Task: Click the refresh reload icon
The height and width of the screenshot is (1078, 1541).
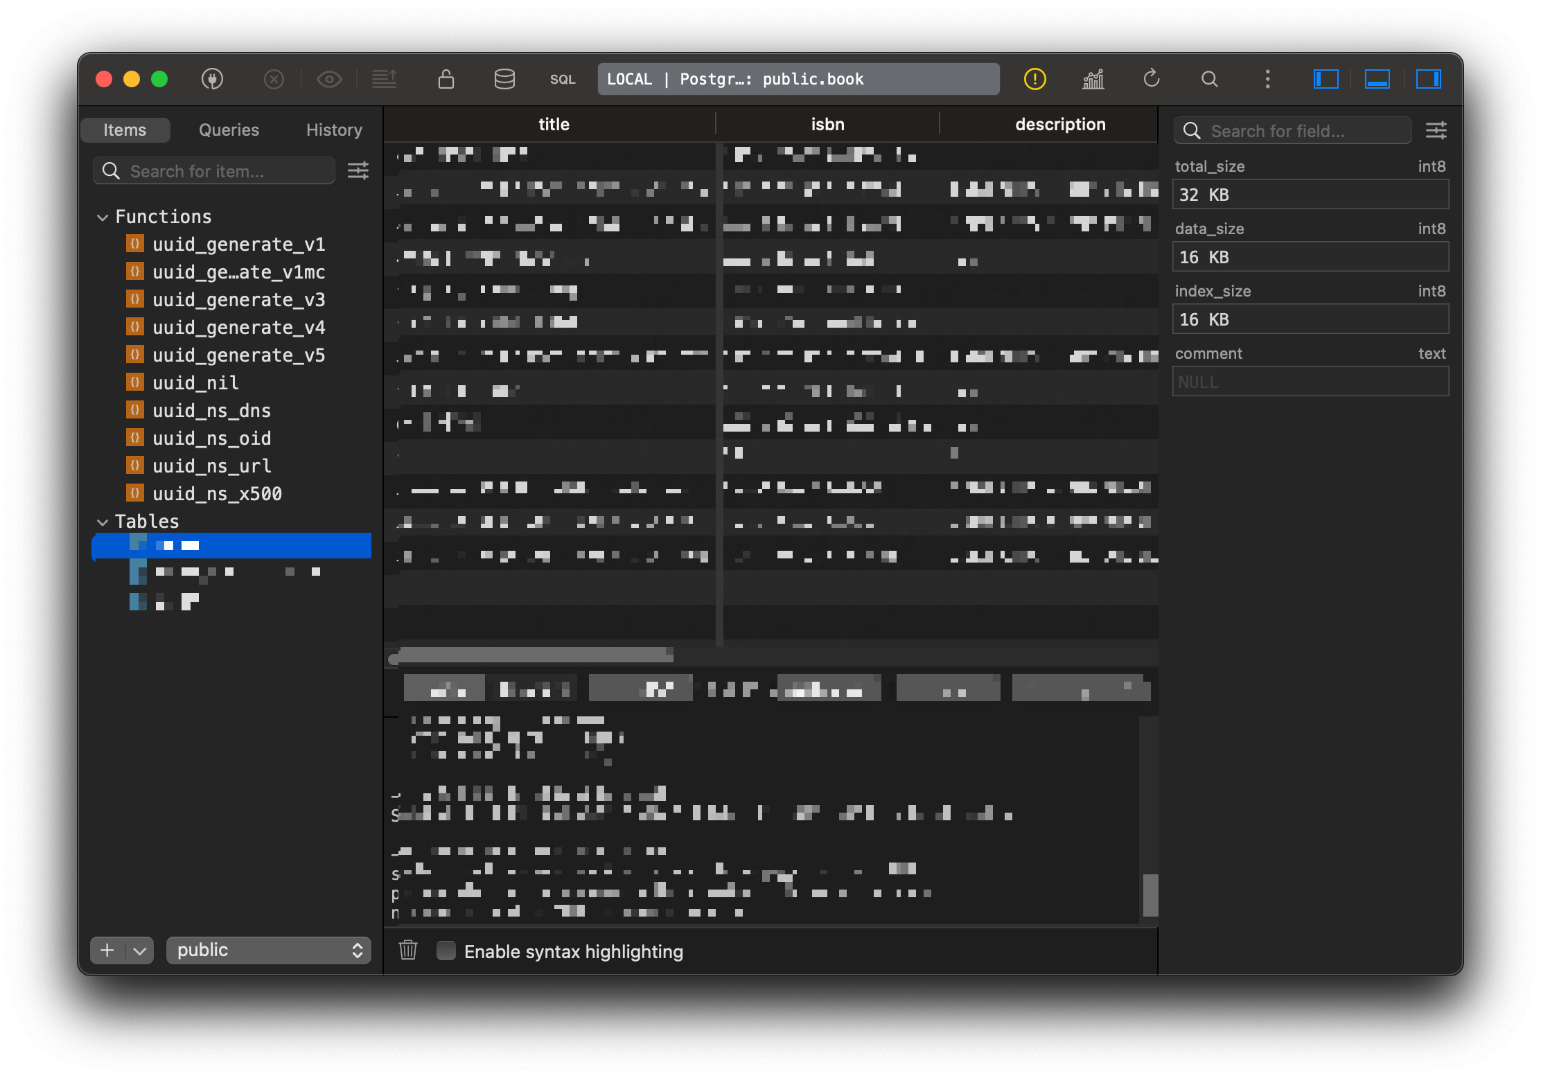Action: coord(1151,79)
